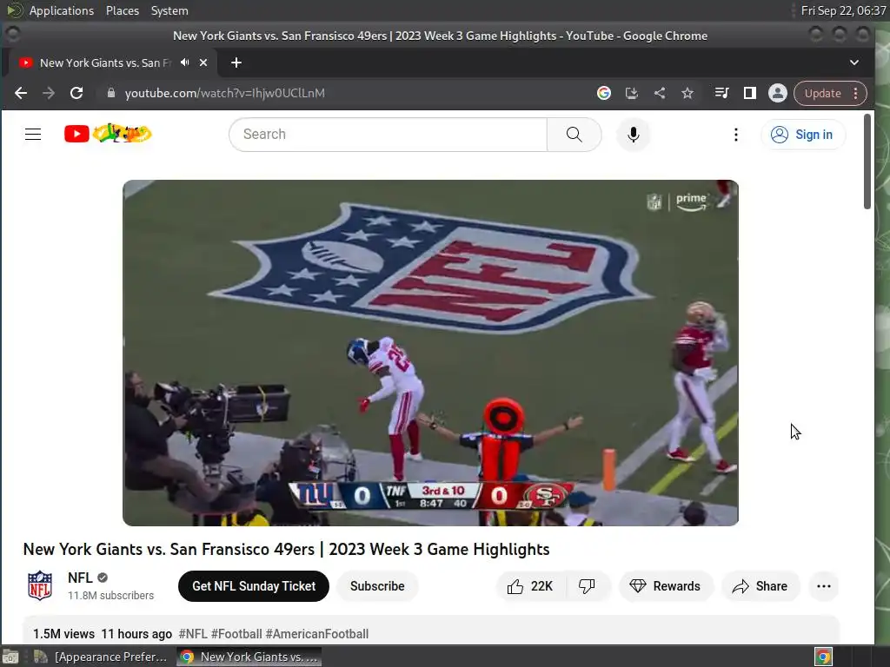890x667 pixels.
Task: Click Get NFL Sunday Ticket button
Action: (253, 586)
